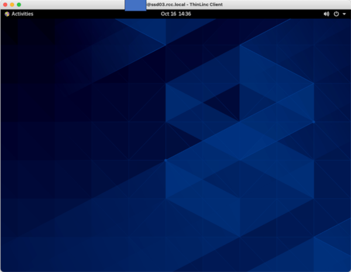Minimize the ThinLinc window with yellow button
Image resolution: width=351 pixels, height=272 pixels.
tap(12, 4)
